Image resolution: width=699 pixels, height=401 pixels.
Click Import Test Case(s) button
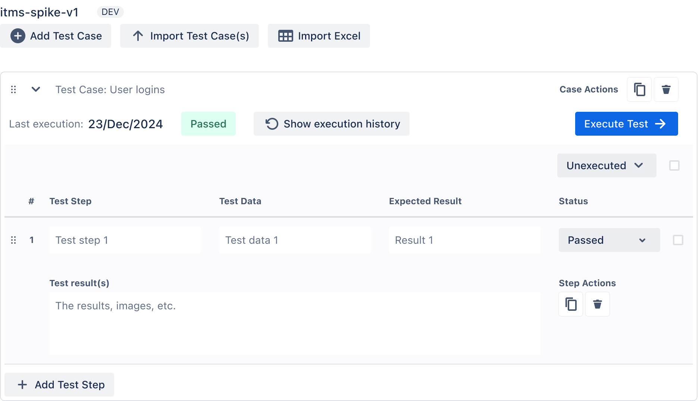click(x=189, y=36)
